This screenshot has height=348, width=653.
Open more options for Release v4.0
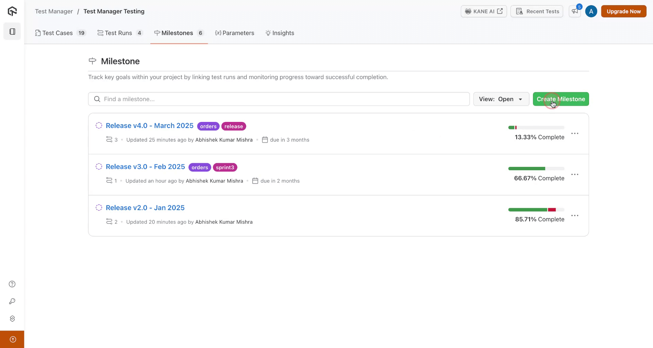click(x=575, y=133)
